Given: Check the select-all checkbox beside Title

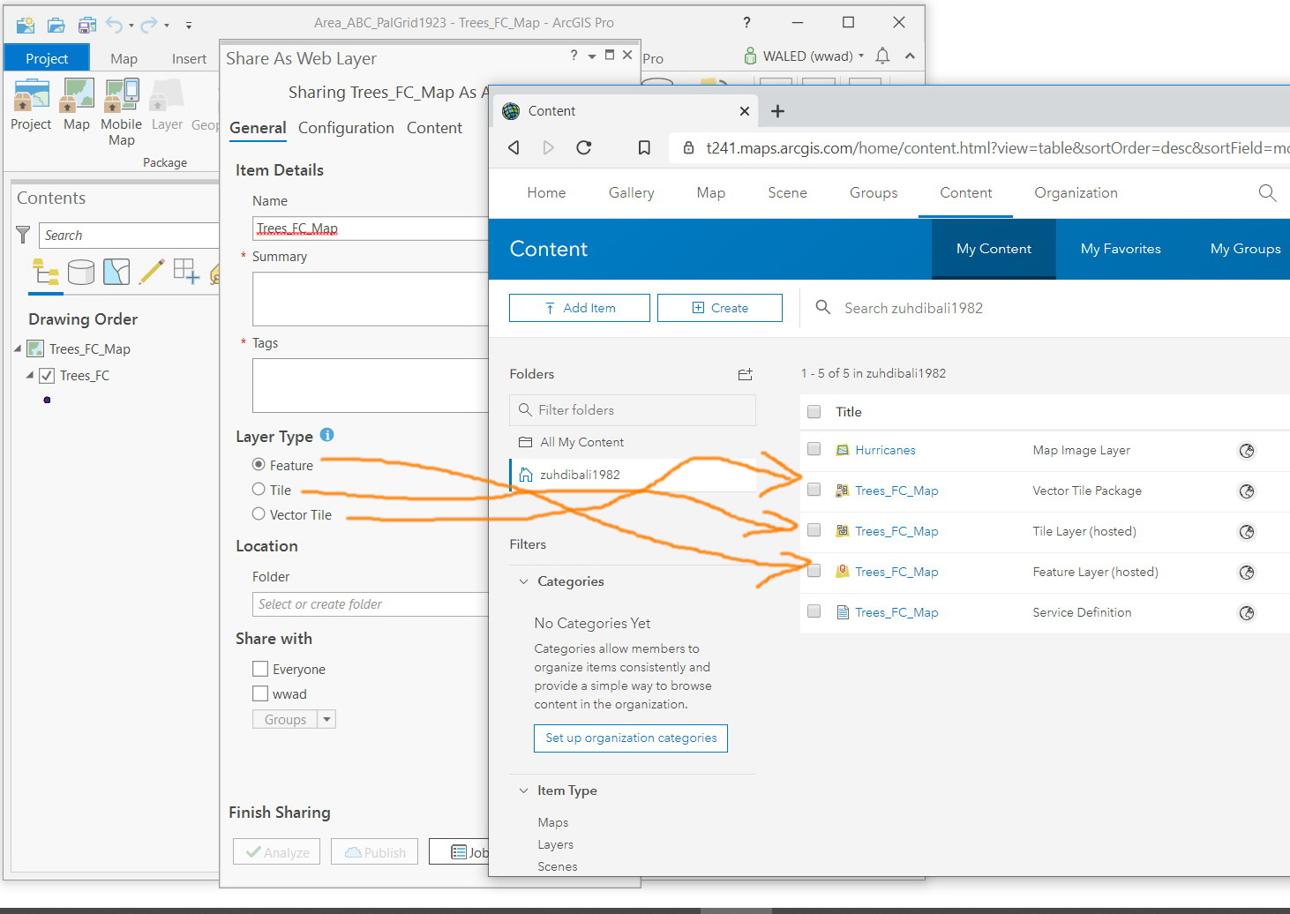Looking at the screenshot, I should 814,412.
